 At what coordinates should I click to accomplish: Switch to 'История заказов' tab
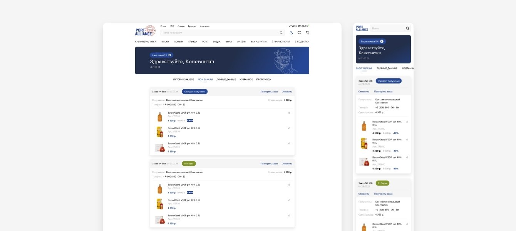pyautogui.click(x=184, y=79)
